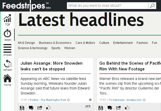
Task: Open the TV Interviews category link
Action: [116, 100]
